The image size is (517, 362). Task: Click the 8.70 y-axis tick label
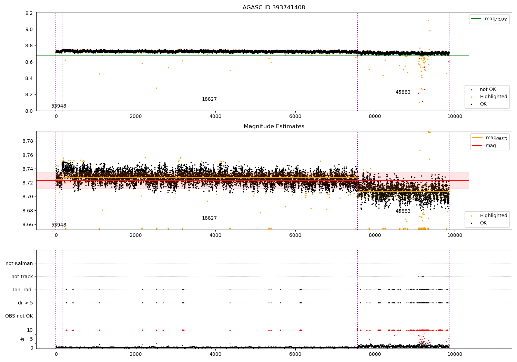coord(28,197)
